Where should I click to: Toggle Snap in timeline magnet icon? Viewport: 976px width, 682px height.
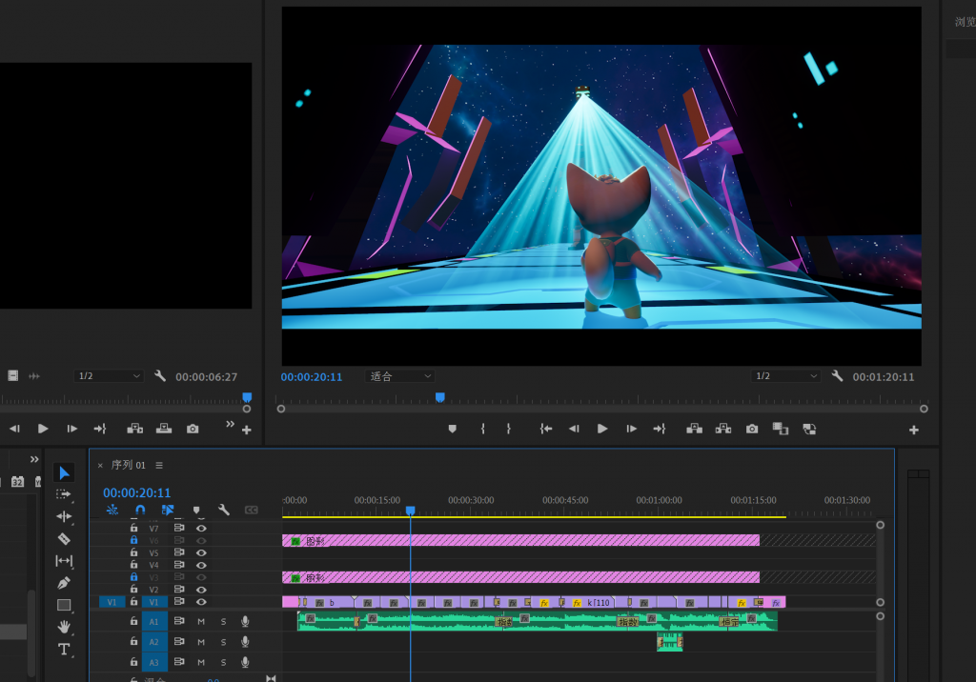coord(140,511)
